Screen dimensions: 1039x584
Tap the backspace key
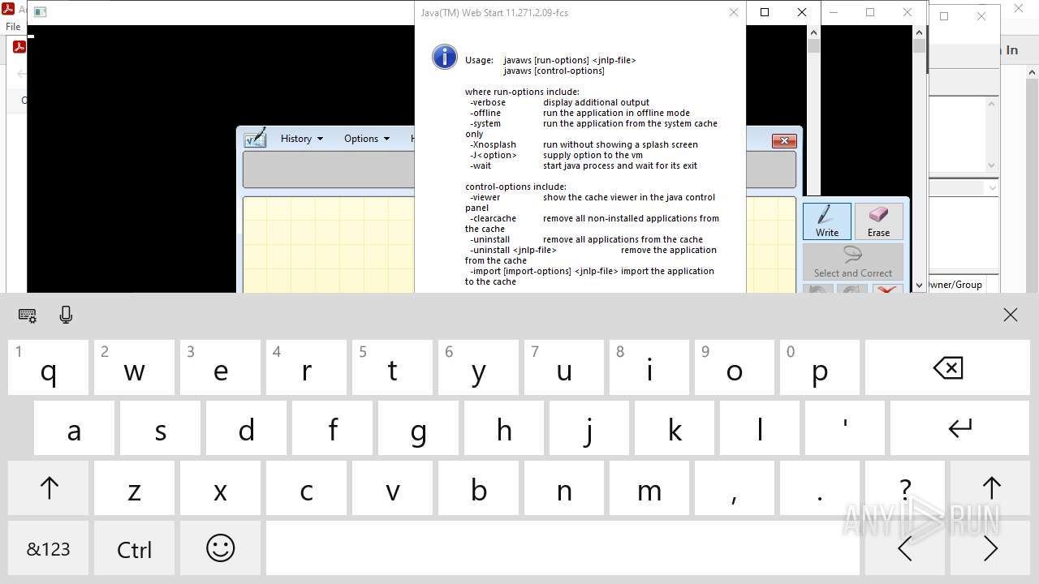coord(947,367)
